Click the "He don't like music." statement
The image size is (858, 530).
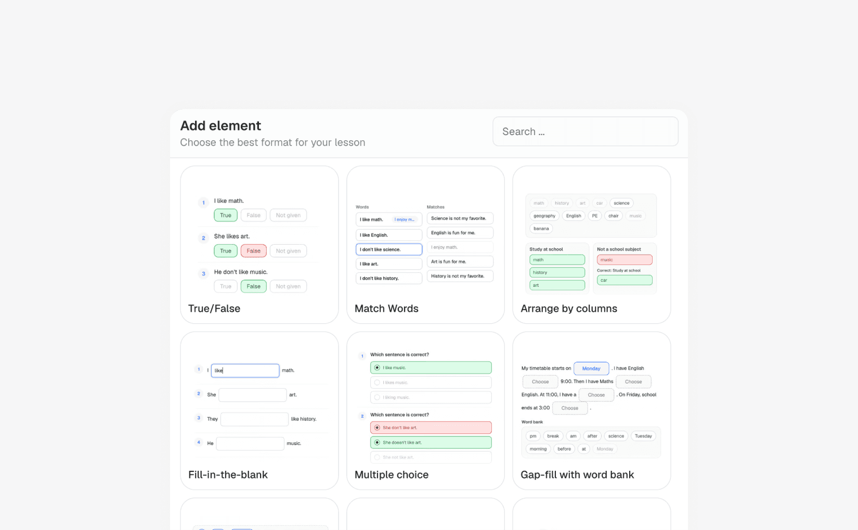[x=241, y=272]
